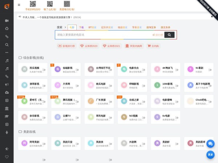Image resolution: width=218 pixels, height=163 pixels.
Task: Open the video camera sidebar icon
Action: 7,21
